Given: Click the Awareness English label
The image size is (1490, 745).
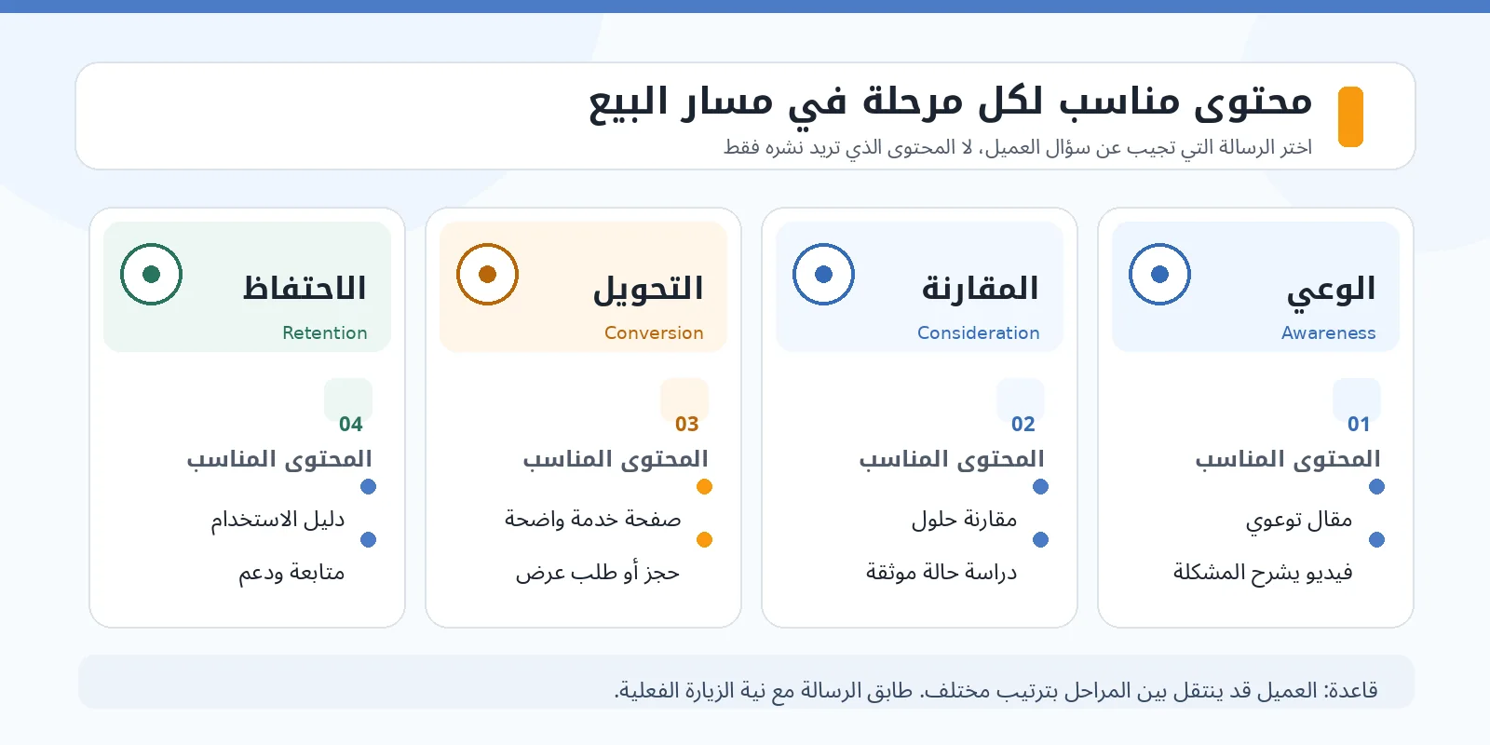Looking at the screenshot, I should point(1328,332).
